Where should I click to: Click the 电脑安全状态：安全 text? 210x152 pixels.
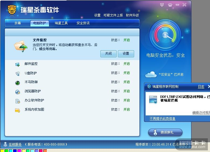166,55
